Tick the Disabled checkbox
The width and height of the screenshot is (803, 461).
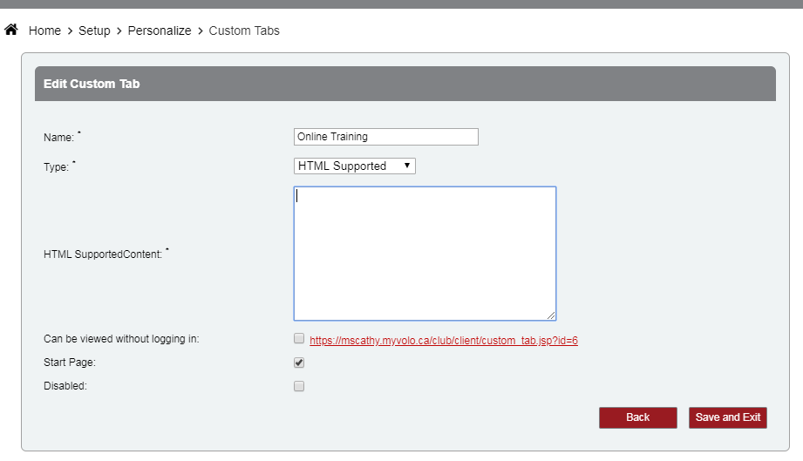coord(299,386)
